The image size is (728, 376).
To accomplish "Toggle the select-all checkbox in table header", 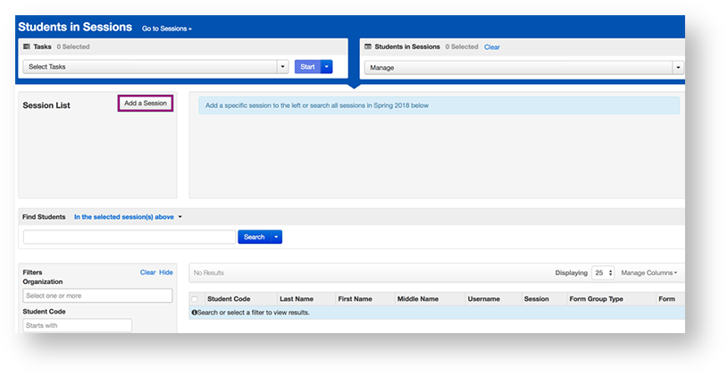I will pyautogui.click(x=195, y=299).
